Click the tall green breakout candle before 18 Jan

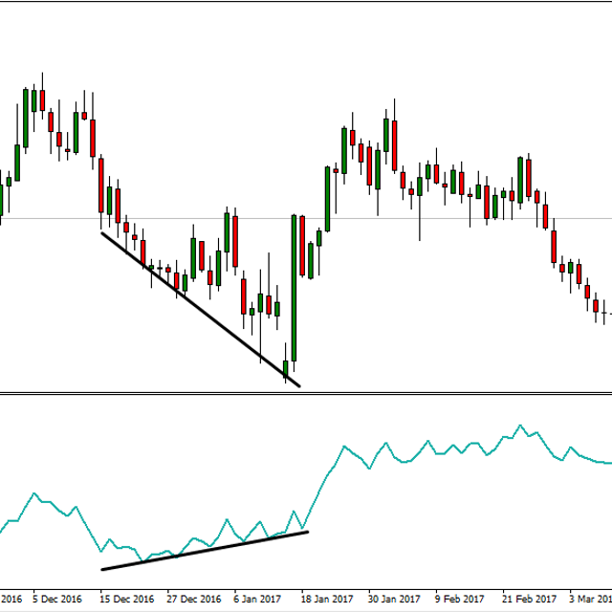tap(295, 287)
